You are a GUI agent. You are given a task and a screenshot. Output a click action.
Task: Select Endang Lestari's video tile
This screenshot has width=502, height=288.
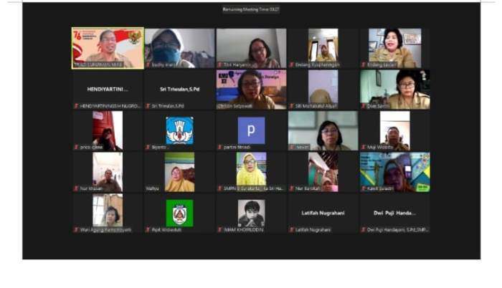(x=394, y=47)
